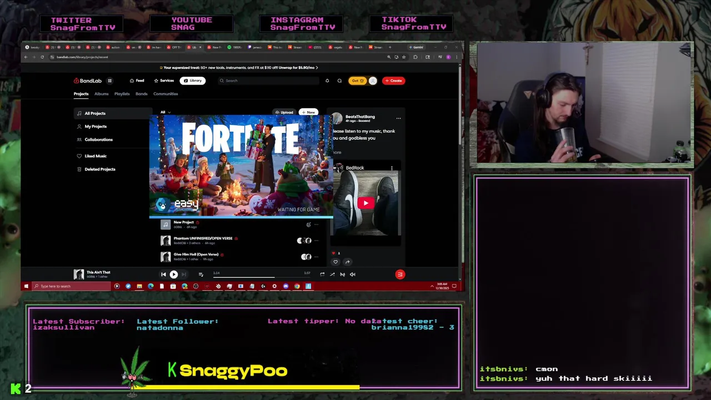The height and width of the screenshot is (400, 711).
Task: Open the Windows Start menu
Action: click(26, 286)
